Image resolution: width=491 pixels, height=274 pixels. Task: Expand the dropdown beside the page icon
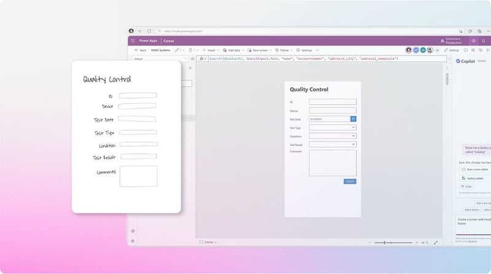[197, 50]
